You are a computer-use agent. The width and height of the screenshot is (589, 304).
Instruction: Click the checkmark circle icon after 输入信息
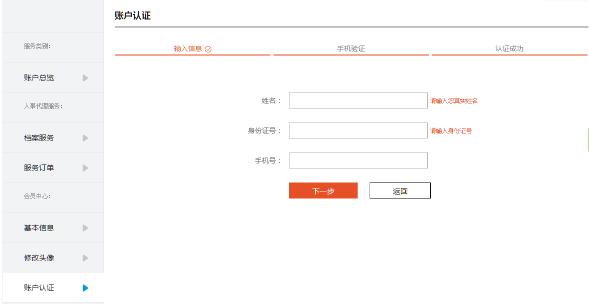click(208, 49)
